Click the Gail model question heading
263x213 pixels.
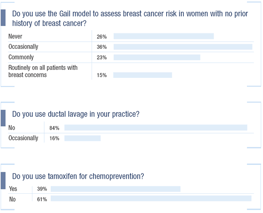click(x=130, y=18)
